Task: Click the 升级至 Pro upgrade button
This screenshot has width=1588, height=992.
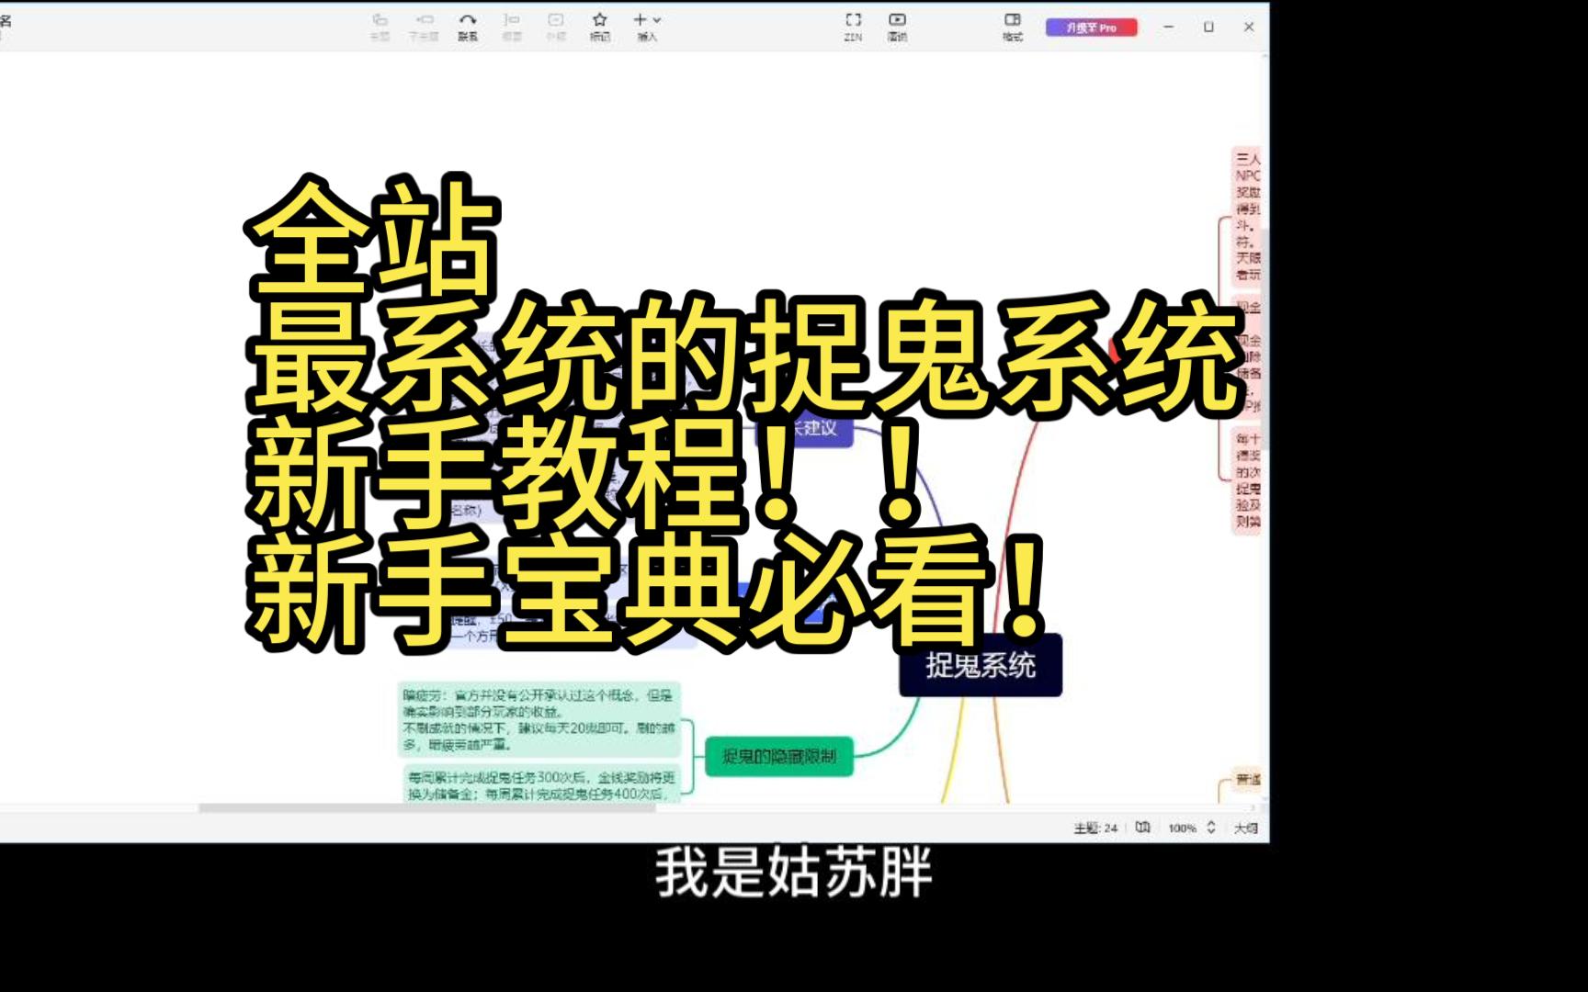Action: (x=1092, y=27)
